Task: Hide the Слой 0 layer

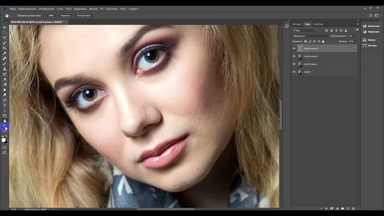Action: (x=294, y=72)
